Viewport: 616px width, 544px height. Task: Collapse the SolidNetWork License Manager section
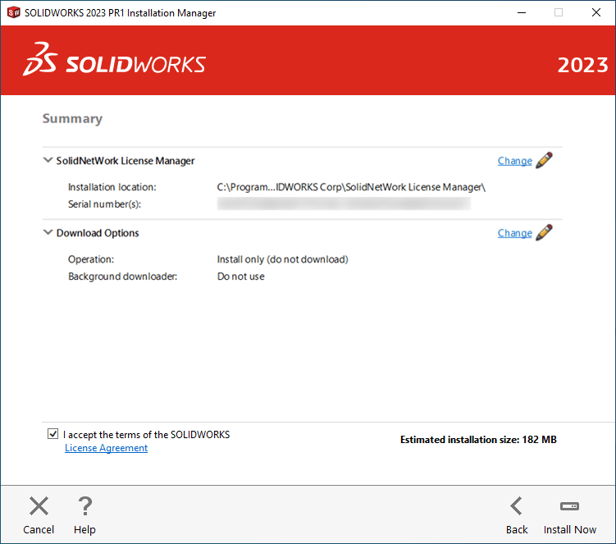click(48, 160)
